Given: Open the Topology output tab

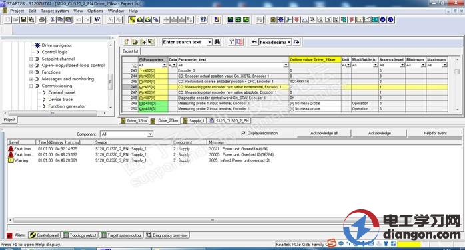Looking at the screenshot, I should 80,235.
